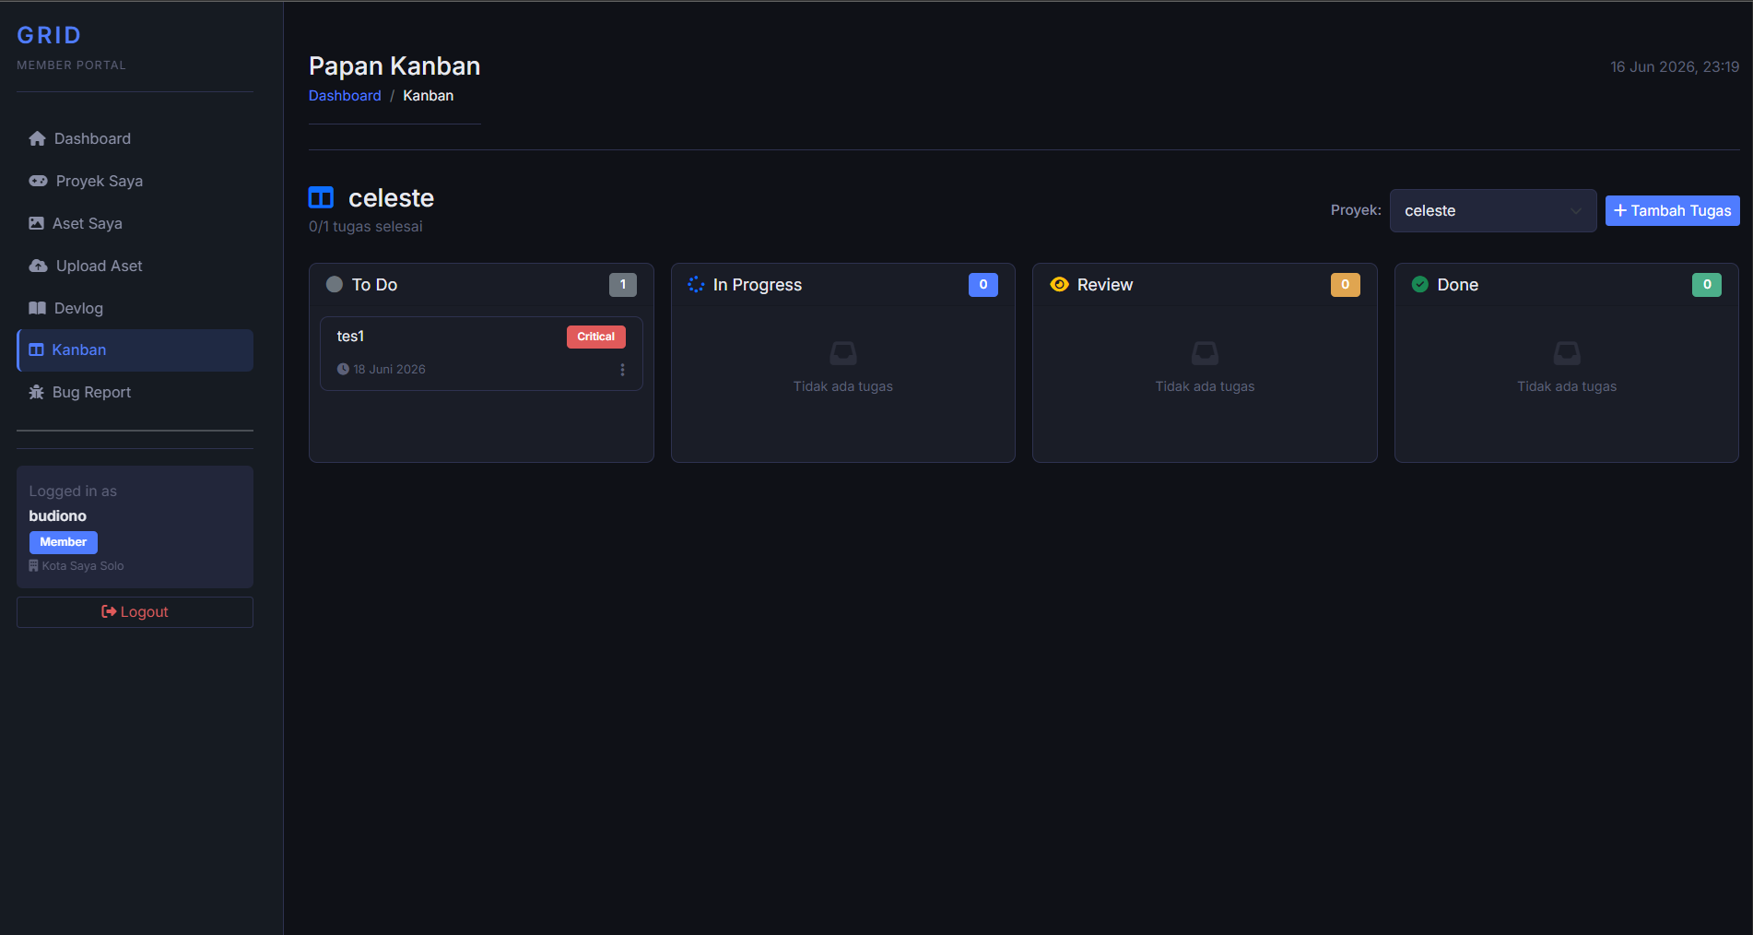The width and height of the screenshot is (1753, 935).
Task: Click the orange Review count badge
Action: pyautogui.click(x=1346, y=285)
